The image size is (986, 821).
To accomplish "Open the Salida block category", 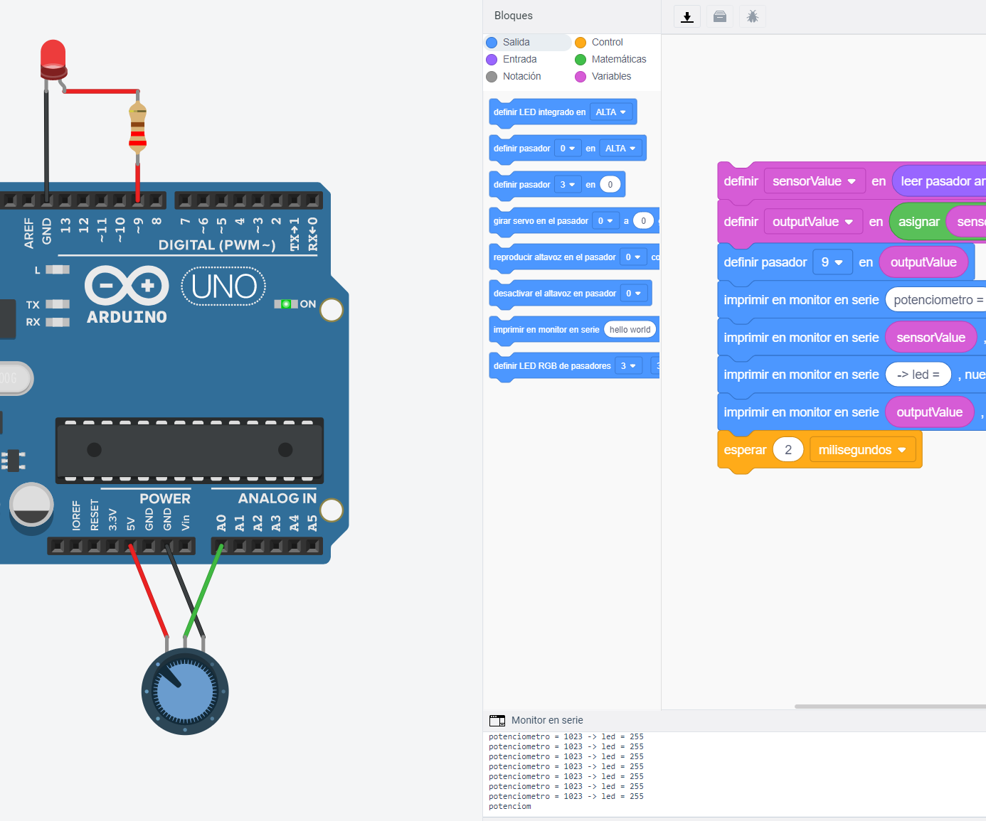I will 529,43.
